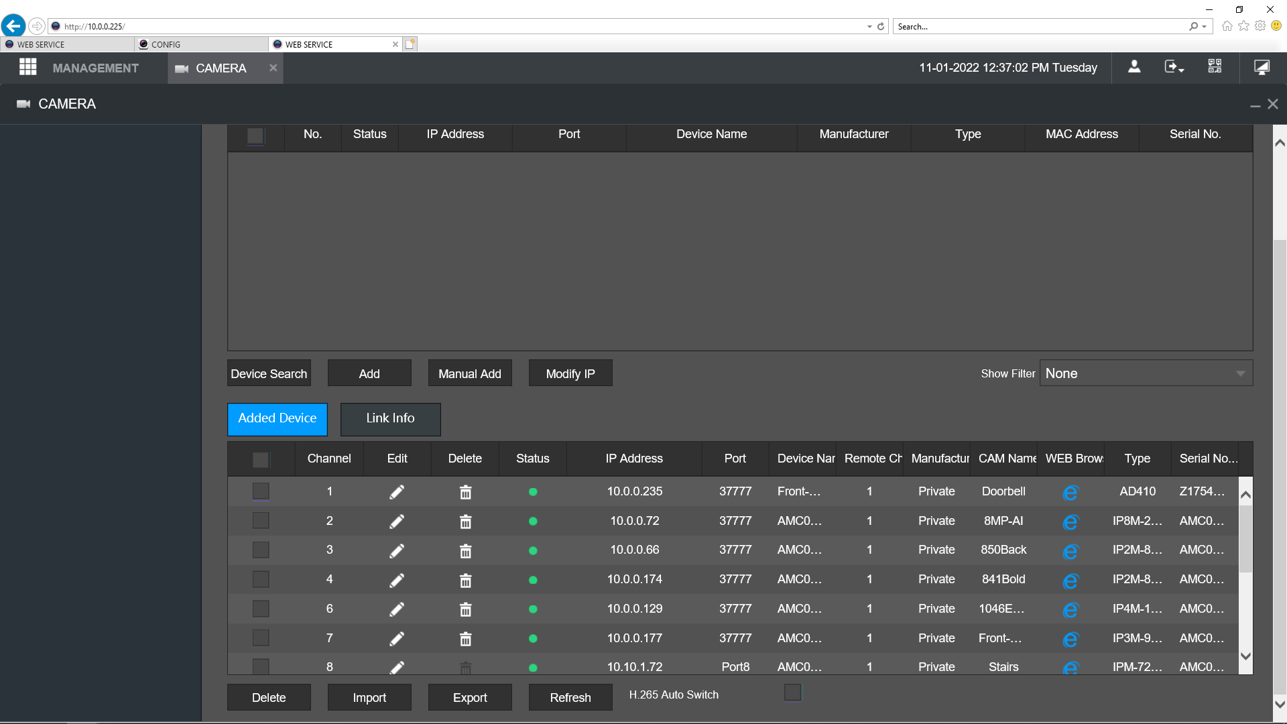Screen dimensions: 1287x724
Task: Open the user account icon
Action: [1134, 67]
